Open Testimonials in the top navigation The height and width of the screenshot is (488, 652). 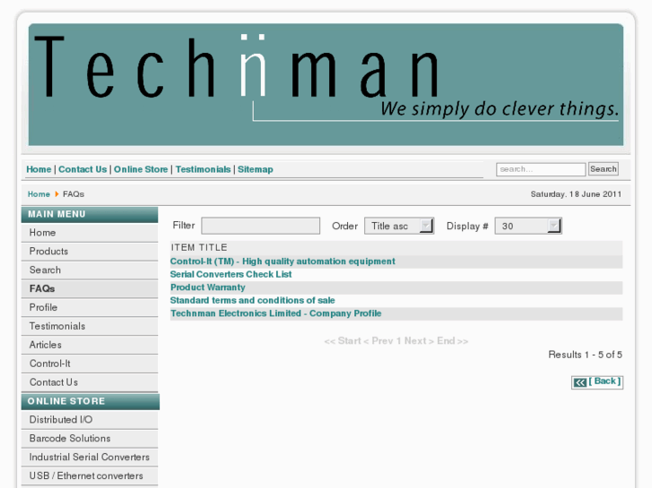pos(203,169)
